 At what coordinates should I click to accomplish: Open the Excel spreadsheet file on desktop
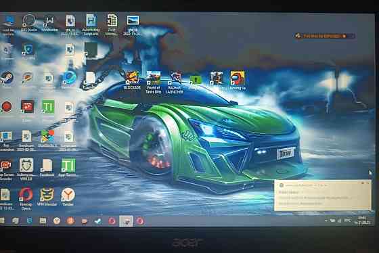pyautogui.click(x=112, y=24)
